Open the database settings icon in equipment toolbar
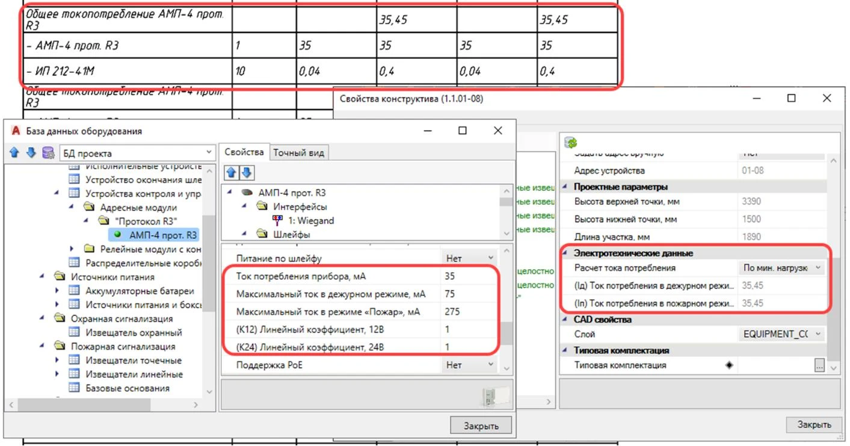The image size is (850, 446). [x=48, y=153]
